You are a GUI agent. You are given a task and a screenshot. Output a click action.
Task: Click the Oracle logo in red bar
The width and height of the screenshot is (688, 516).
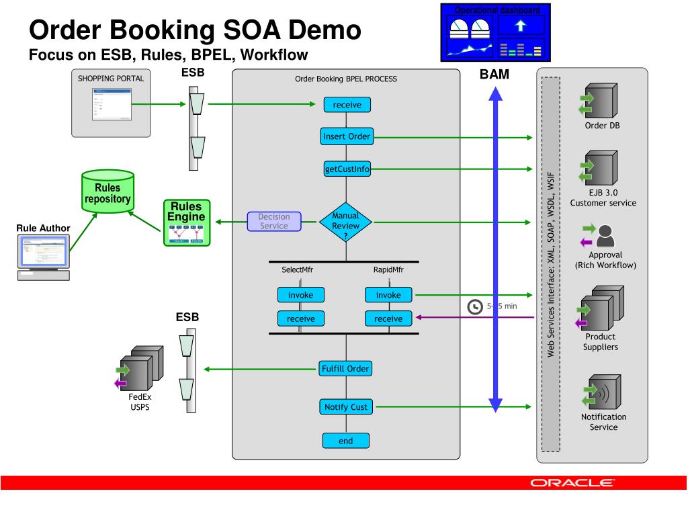pos(572,483)
